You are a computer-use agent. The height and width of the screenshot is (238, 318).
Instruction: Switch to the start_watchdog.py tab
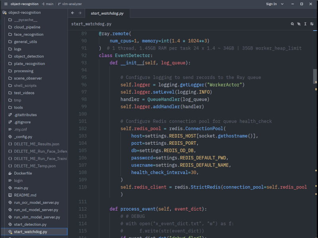tap(107, 13)
